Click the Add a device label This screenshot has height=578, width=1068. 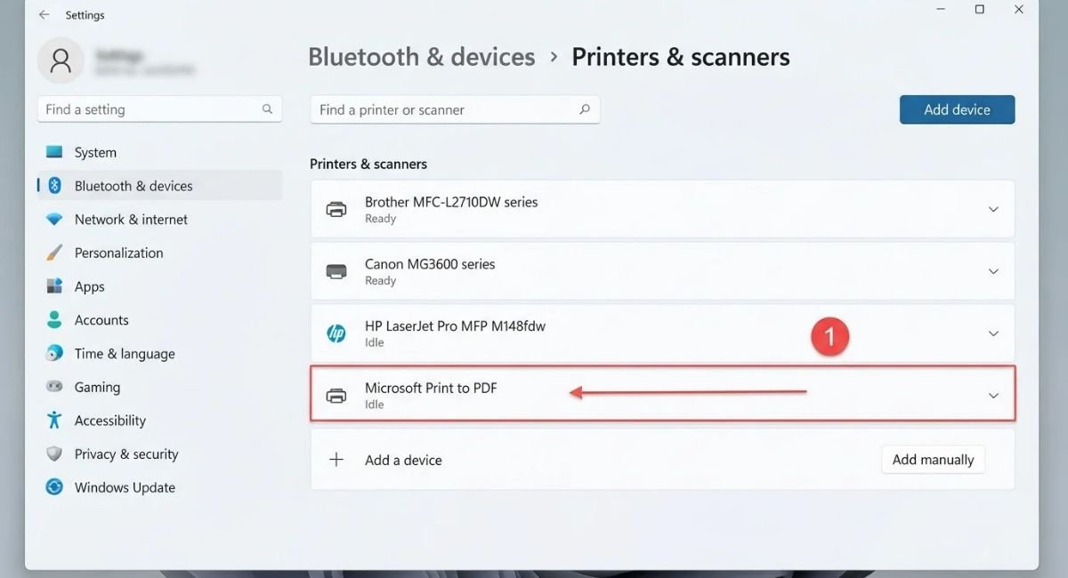[x=403, y=460]
